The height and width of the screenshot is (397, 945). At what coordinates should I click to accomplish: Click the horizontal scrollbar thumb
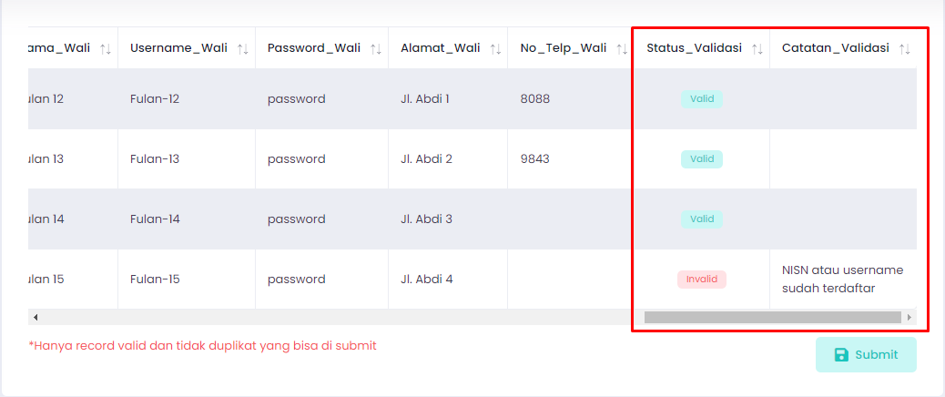coord(773,317)
